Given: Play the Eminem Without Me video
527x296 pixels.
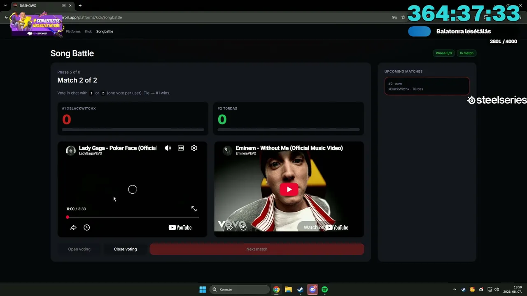Looking at the screenshot, I should (289, 190).
